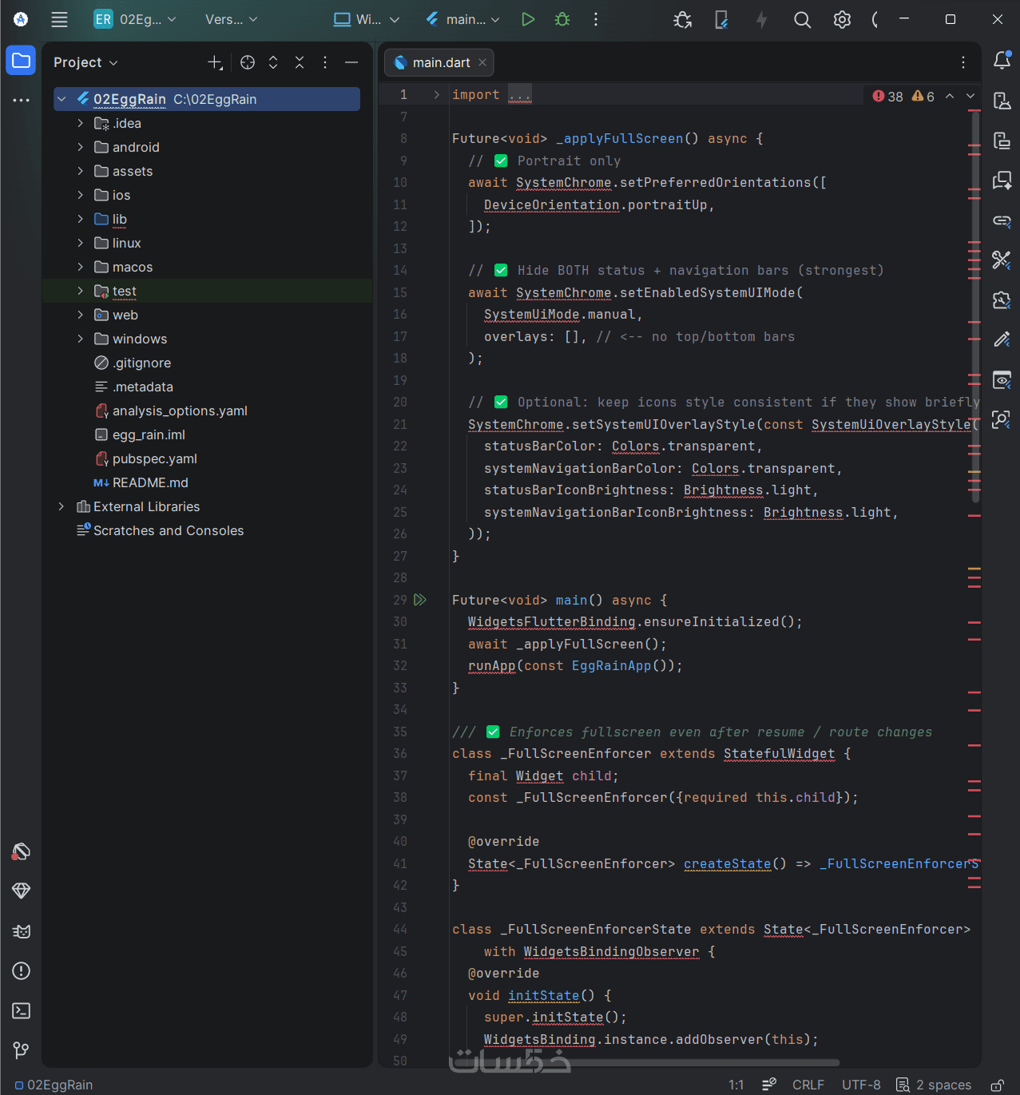The image size is (1020, 1095).
Task: Open the Project view dropdown
Action: (x=85, y=62)
